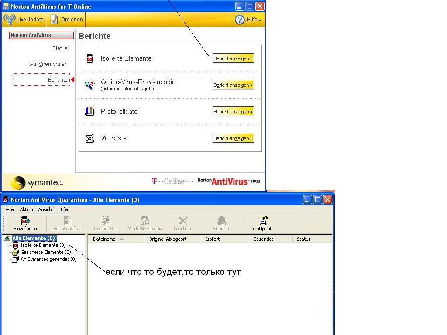Go to Auf Viren prufen
The image size is (447, 335).
(x=49, y=64)
